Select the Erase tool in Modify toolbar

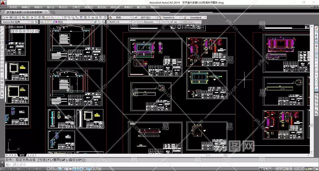pyautogui.click(x=316, y=28)
